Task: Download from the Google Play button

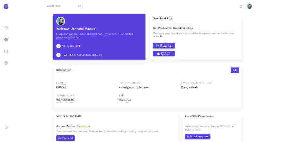Action: coord(164,46)
